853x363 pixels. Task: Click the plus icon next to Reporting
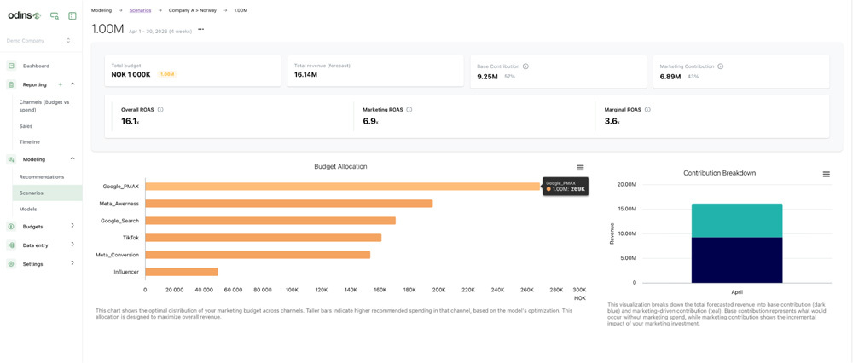click(61, 84)
